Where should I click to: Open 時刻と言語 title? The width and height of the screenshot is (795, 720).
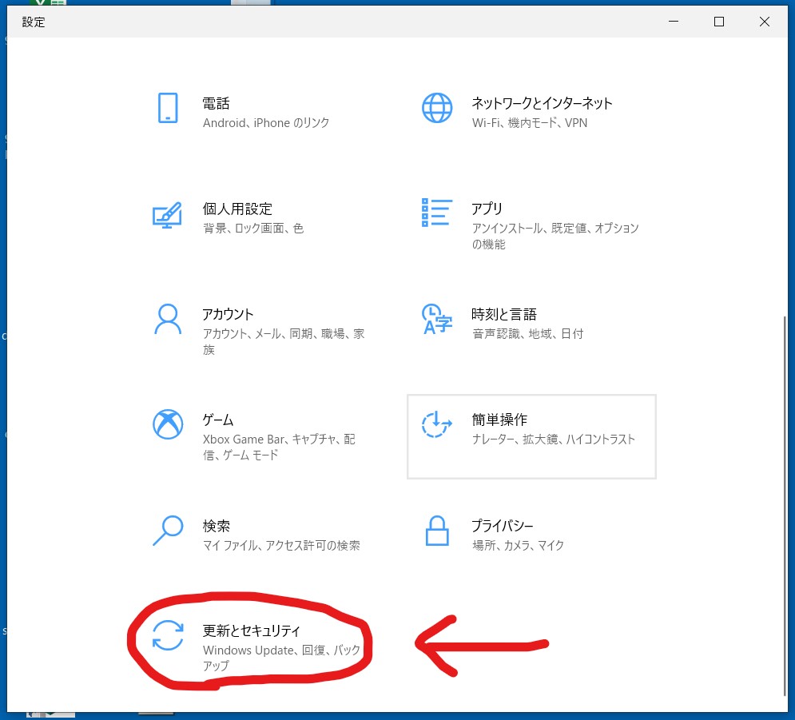[504, 314]
